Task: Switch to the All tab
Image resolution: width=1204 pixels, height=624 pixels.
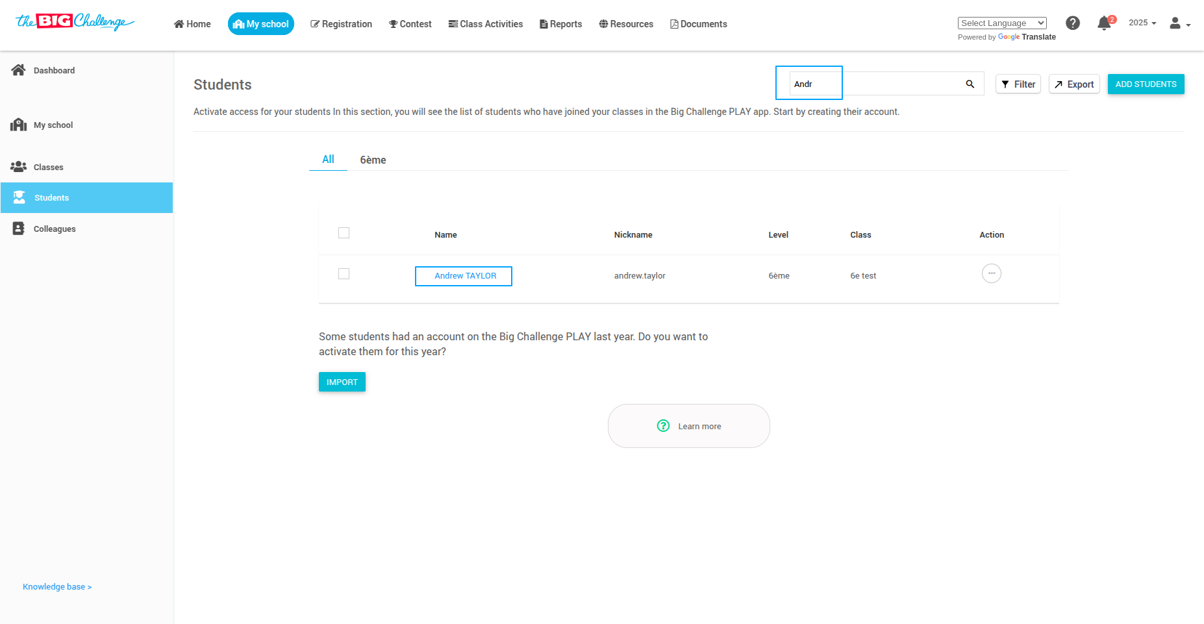Action: pos(328,160)
